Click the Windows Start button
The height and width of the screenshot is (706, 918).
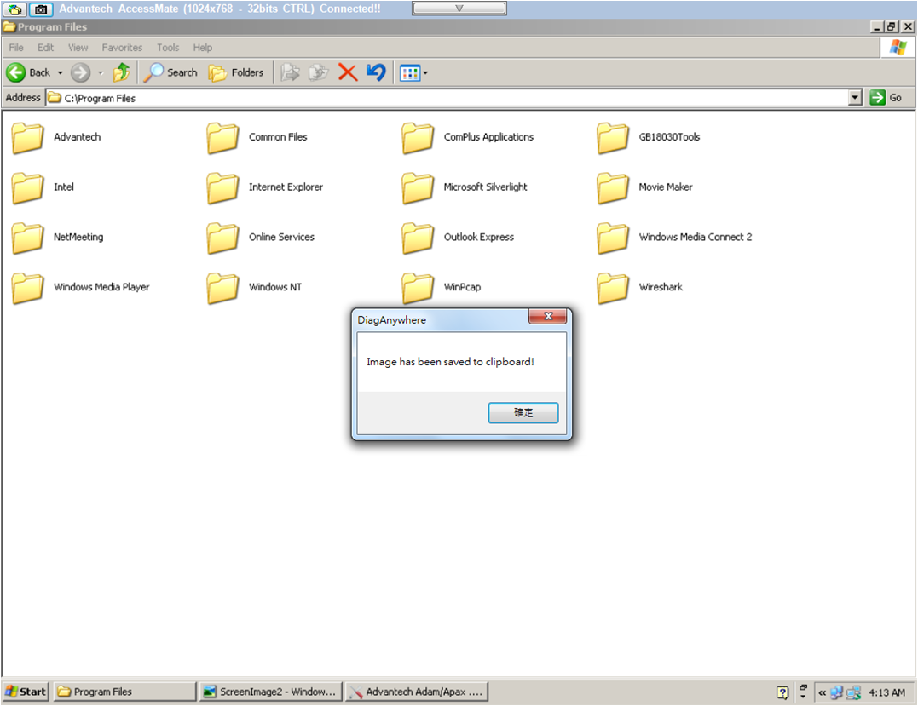pyautogui.click(x=26, y=692)
